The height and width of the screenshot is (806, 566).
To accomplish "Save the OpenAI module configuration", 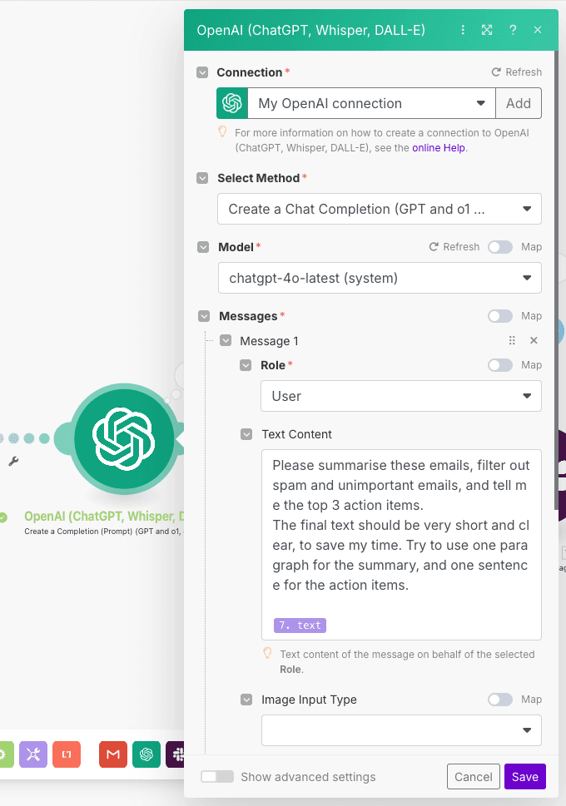I will click(524, 776).
